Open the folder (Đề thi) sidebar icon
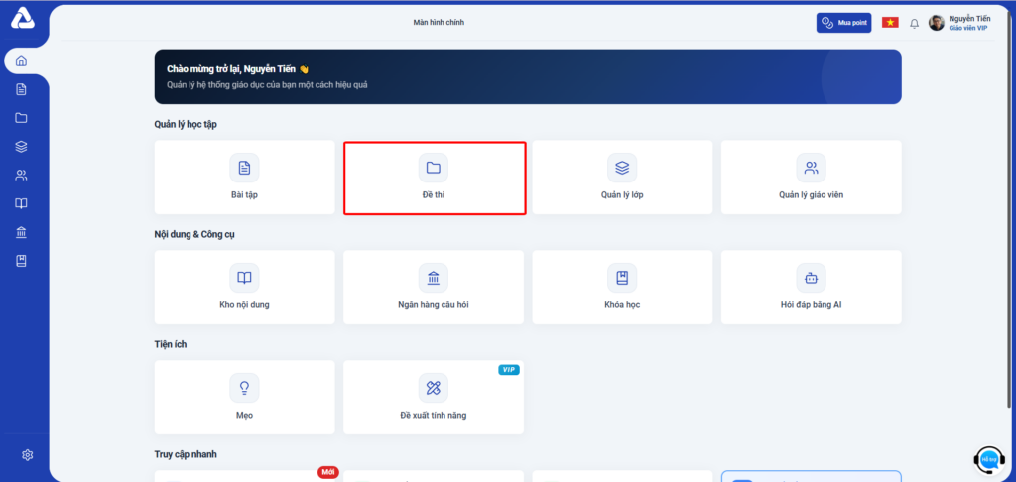Image resolution: width=1016 pixels, height=482 pixels. coord(22,118)
